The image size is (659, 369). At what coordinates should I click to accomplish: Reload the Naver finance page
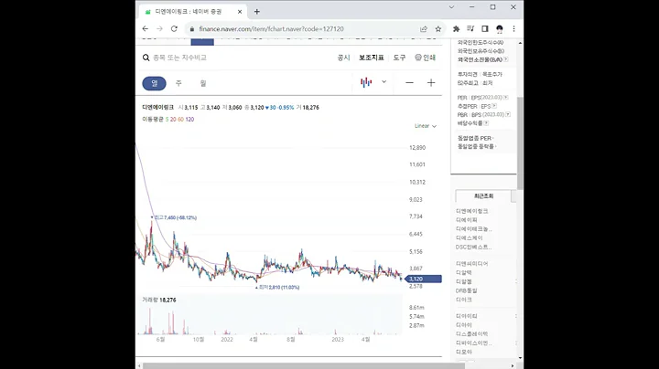(x=174, y=29)
